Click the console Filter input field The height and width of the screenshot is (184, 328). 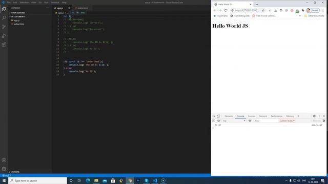(265, 121)
